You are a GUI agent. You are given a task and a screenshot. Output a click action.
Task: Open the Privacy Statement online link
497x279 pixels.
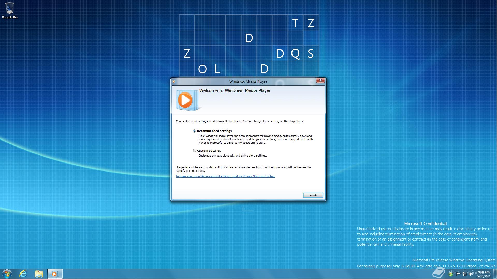coord(225,176)
